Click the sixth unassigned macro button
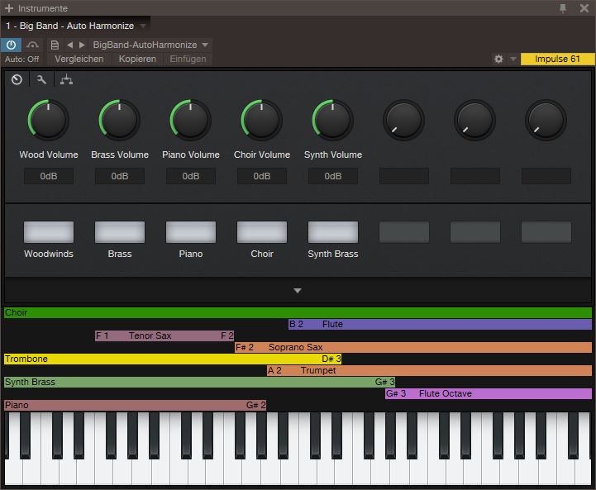The width and height of the screenshot is (596, 490). pyautogui.click(x=404, y=232)
